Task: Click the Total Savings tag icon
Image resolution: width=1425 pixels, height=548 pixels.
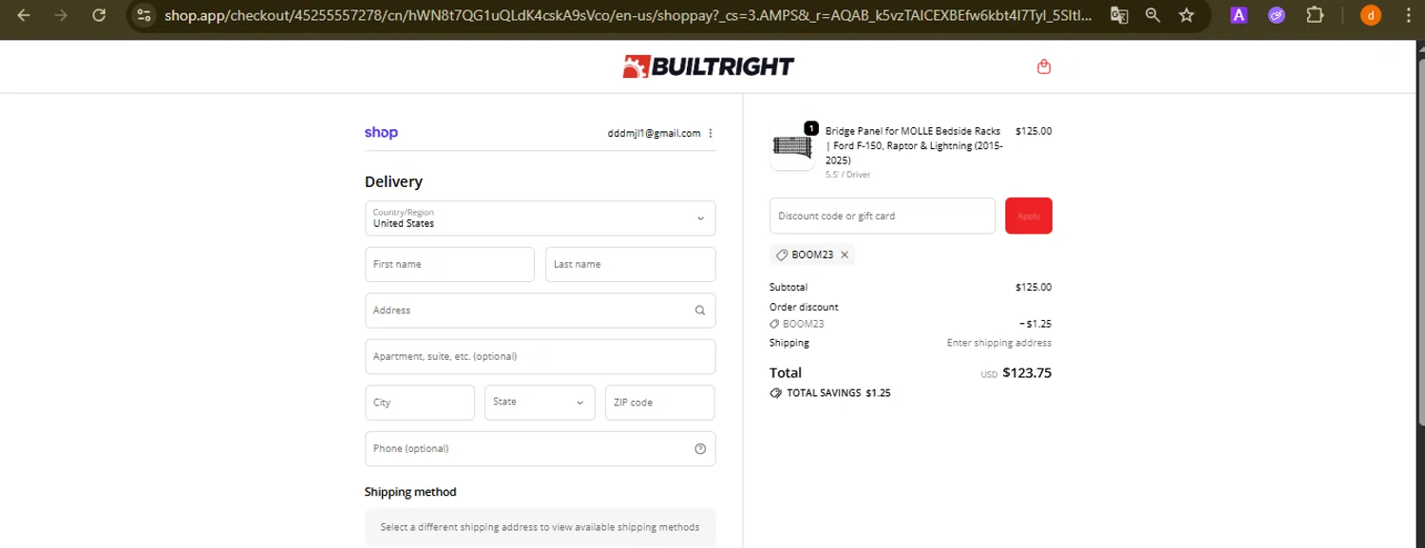Action: pyautogui.click(x=775, y=392)
